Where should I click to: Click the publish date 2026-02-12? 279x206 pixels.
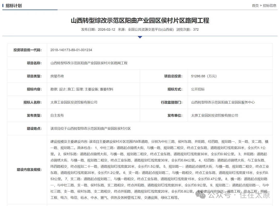tap(106, 30)
